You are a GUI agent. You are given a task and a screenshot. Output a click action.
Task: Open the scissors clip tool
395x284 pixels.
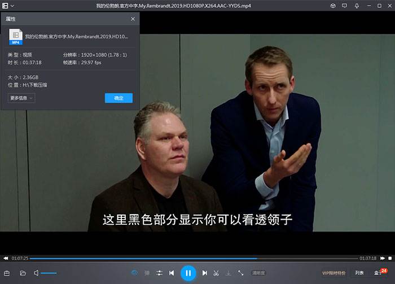216,273
